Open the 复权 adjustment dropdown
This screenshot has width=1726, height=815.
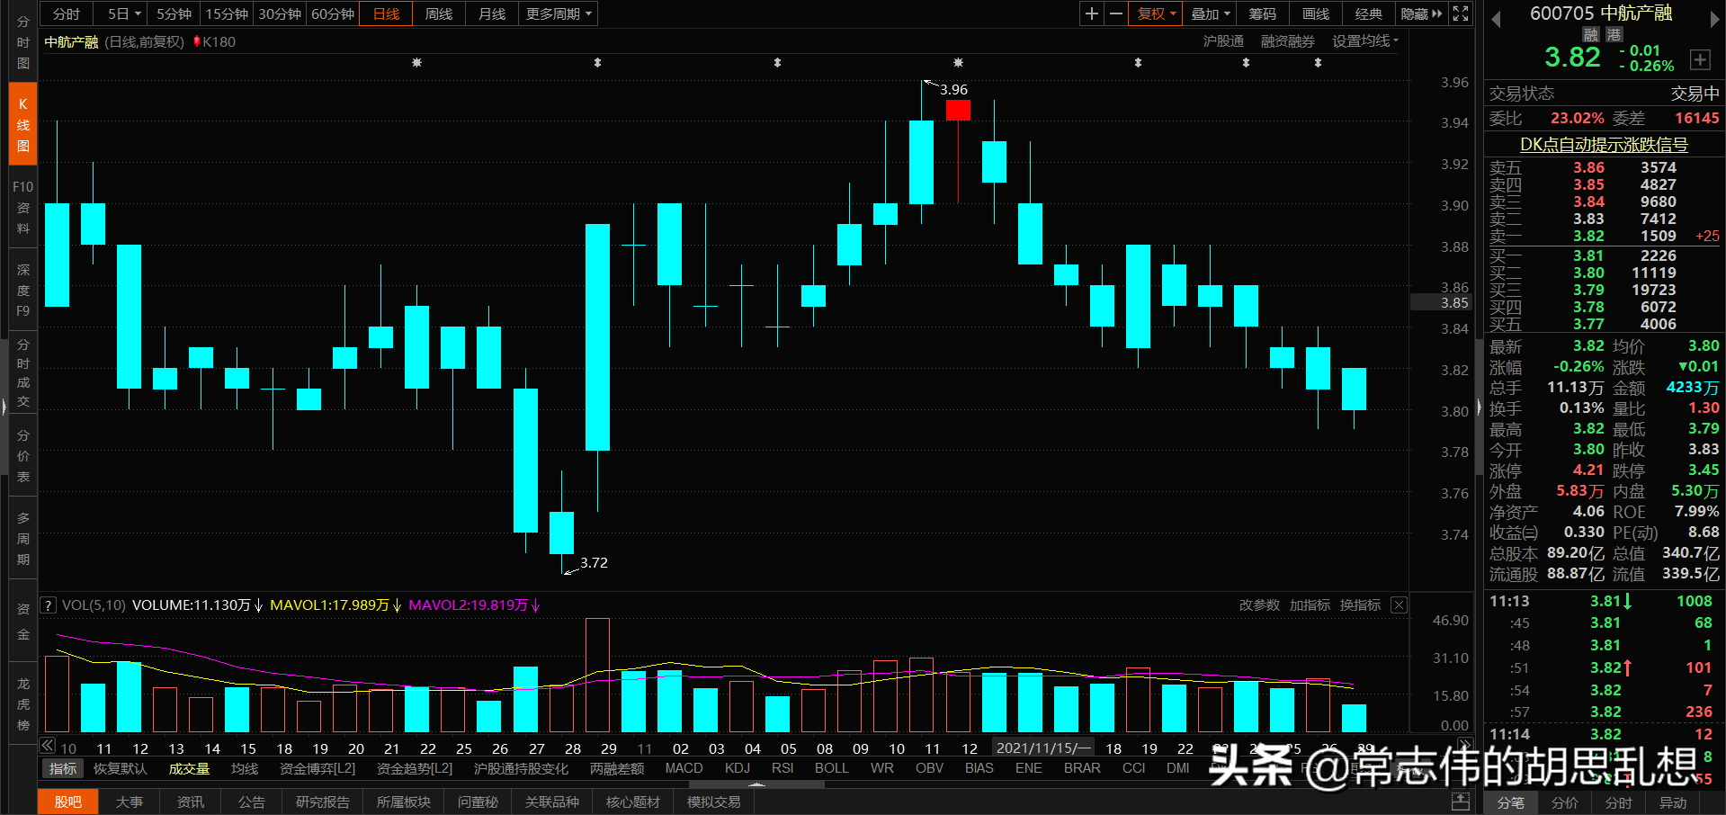coord(1155,13)
